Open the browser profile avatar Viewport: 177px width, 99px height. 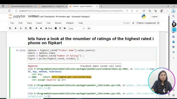point(162,11)
